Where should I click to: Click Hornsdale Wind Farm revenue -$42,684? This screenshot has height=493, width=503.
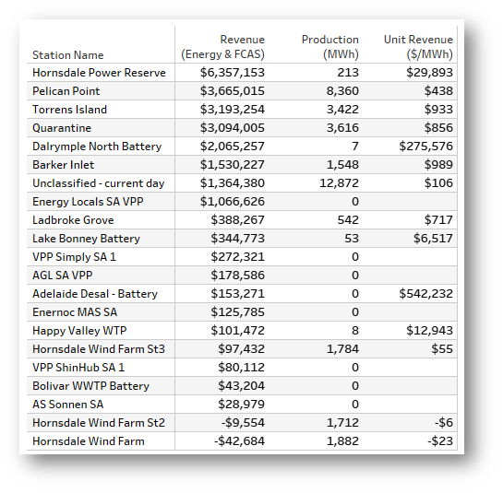point(240,441)
